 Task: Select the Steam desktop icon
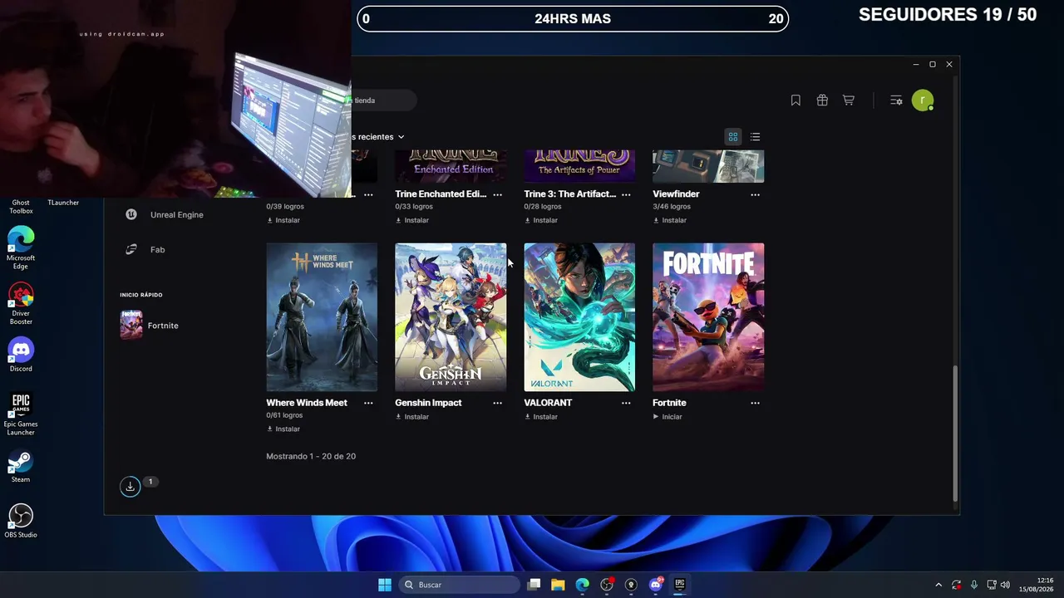point(21,467)
